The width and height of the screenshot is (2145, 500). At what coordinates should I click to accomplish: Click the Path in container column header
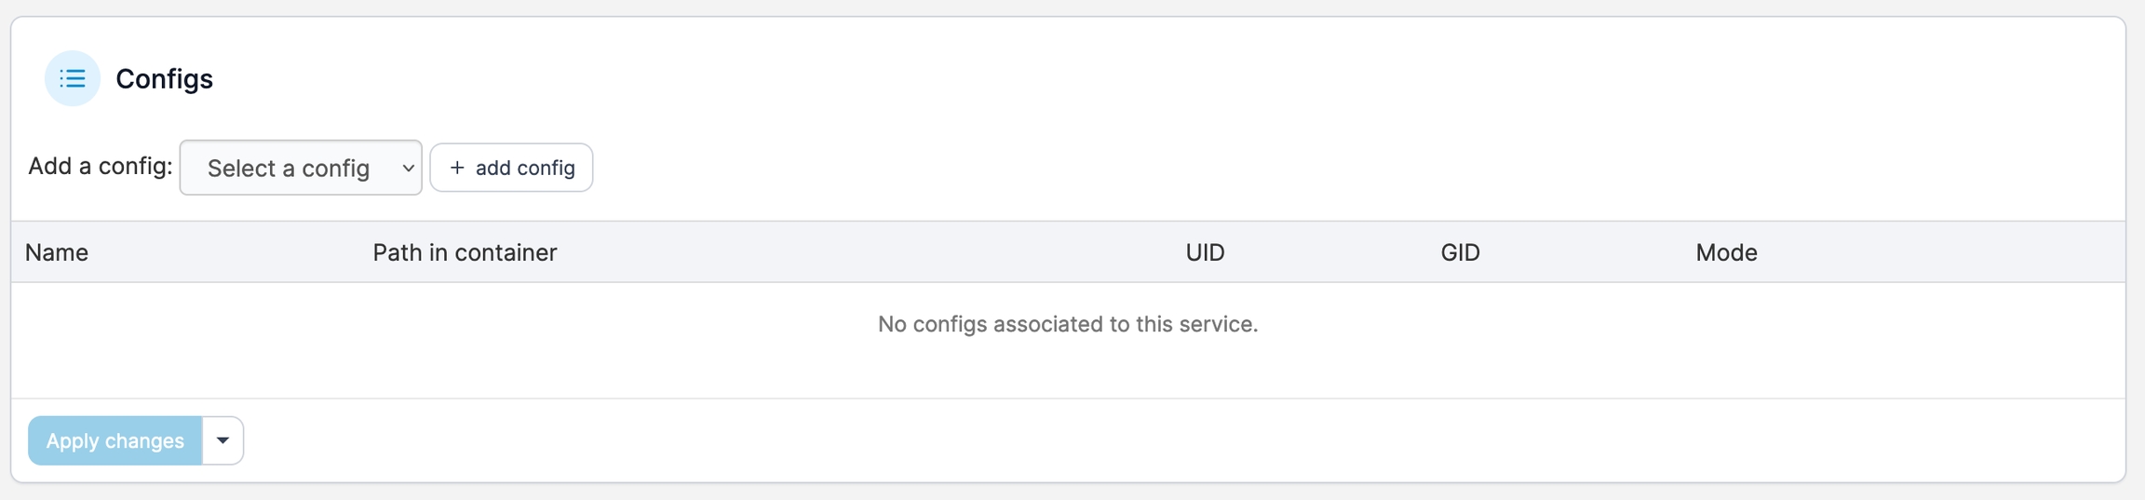tap(465, 252)
